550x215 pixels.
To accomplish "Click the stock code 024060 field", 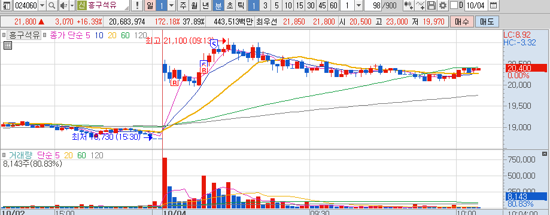I will (x=26, y=5).
